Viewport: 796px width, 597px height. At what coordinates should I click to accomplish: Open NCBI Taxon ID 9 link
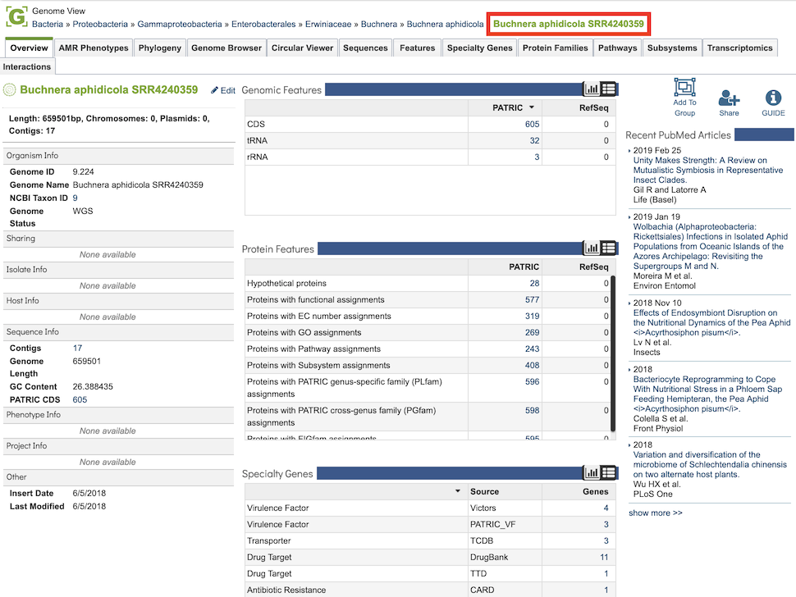click(x=75, y=198)
